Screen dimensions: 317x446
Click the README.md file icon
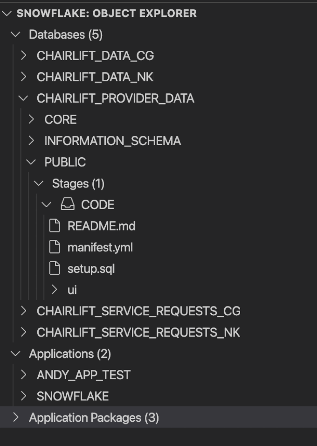(55, 226)
